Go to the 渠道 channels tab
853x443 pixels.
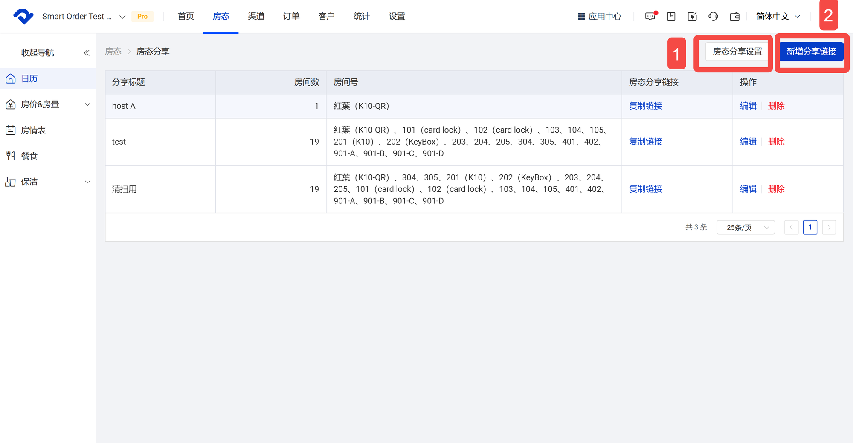tap(256, 17)
